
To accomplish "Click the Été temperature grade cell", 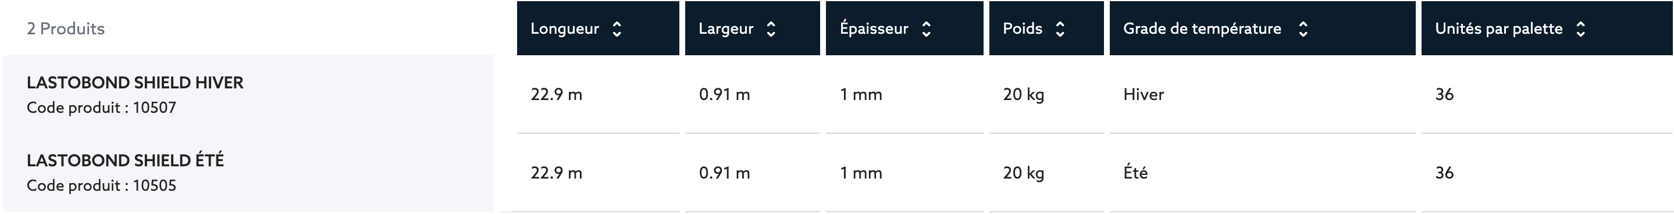I will click(x=1135, y=172).
